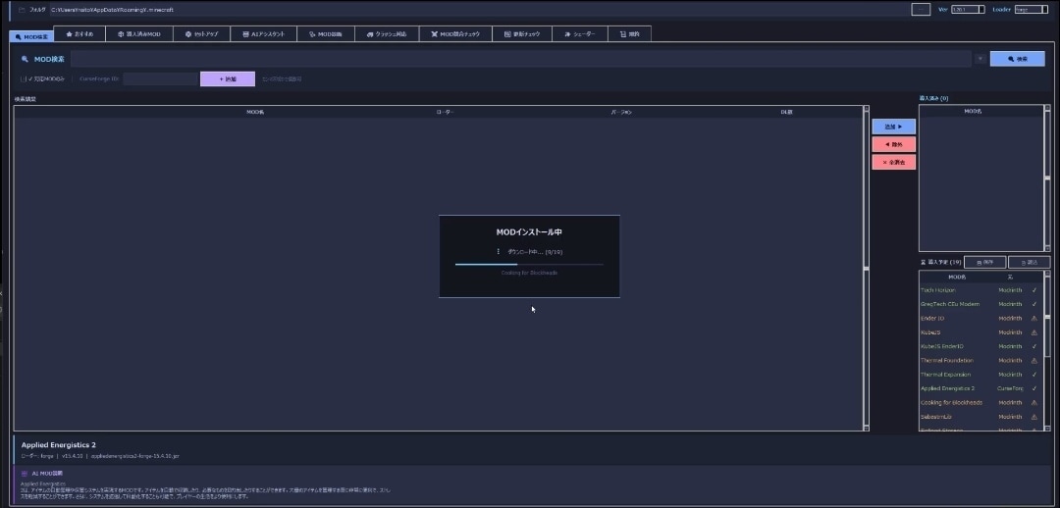Switch to the AIアシスタント tab

[264, 33]
